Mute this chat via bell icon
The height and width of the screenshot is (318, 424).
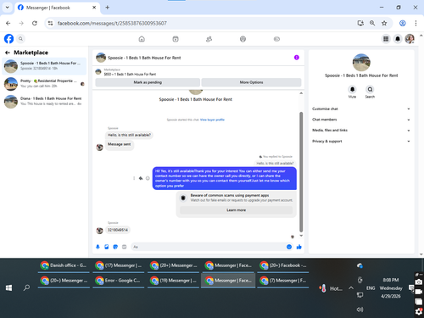352,90
